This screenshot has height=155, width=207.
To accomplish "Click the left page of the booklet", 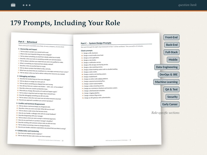I will click(x=41, y=89).
